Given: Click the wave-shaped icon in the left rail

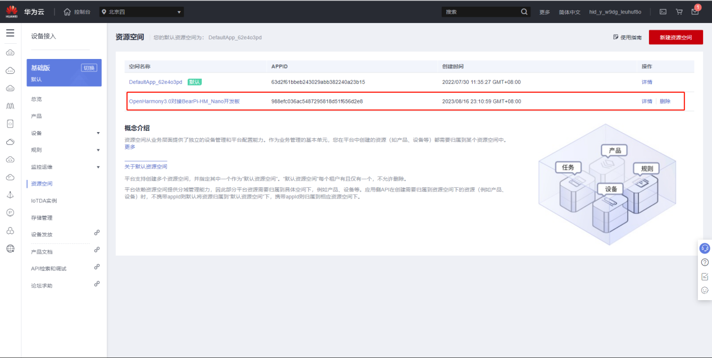Looking at the screenshot, I should [10, 106].
